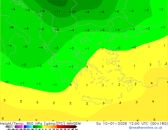The image size is (168, 130).
Task: Click the "-11" temperature value on the map
Action: [57, 11]
